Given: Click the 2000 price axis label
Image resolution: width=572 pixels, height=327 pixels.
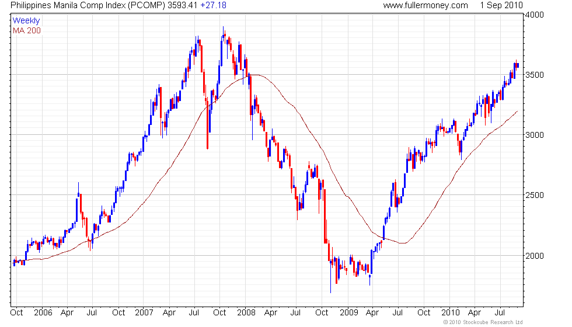Looking at the screenshot, I should (535, 256).
